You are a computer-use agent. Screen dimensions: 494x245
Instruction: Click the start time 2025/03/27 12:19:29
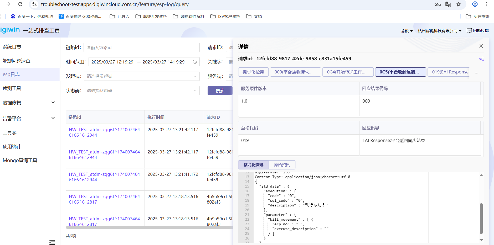click(x=112, y=62)
